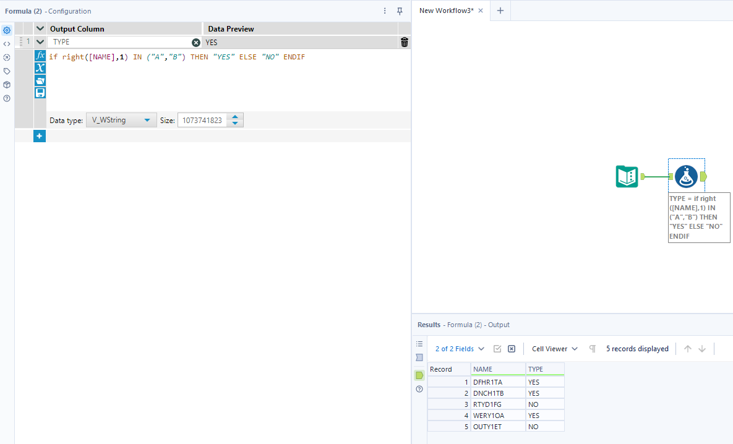This screenshot has width=733, height=444.
Task: Delete the TYPE expression via trash icon
Action: [404, 41]
